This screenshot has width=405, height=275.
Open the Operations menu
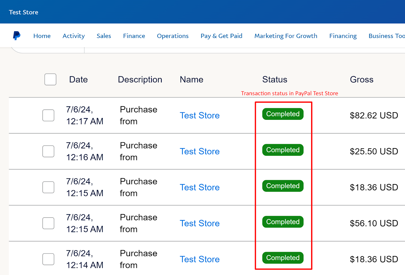(x=173, y=36)
